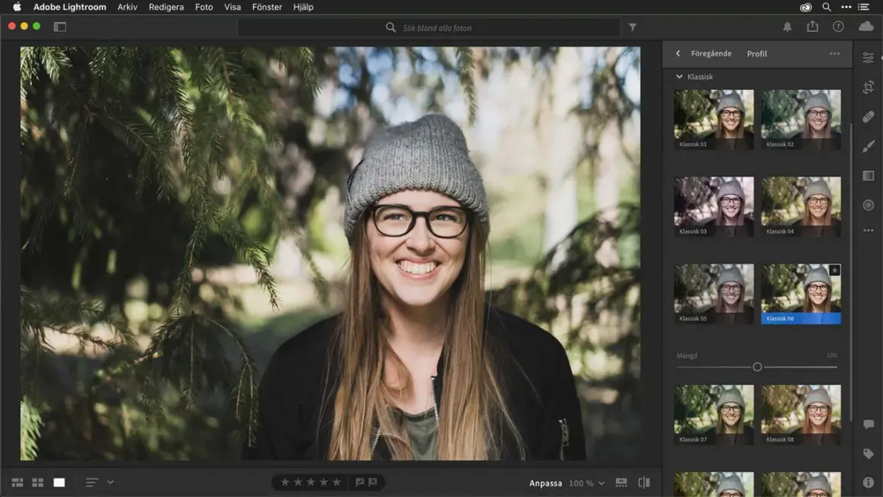Open more options dots in right toolbar

tap(868, 230)
